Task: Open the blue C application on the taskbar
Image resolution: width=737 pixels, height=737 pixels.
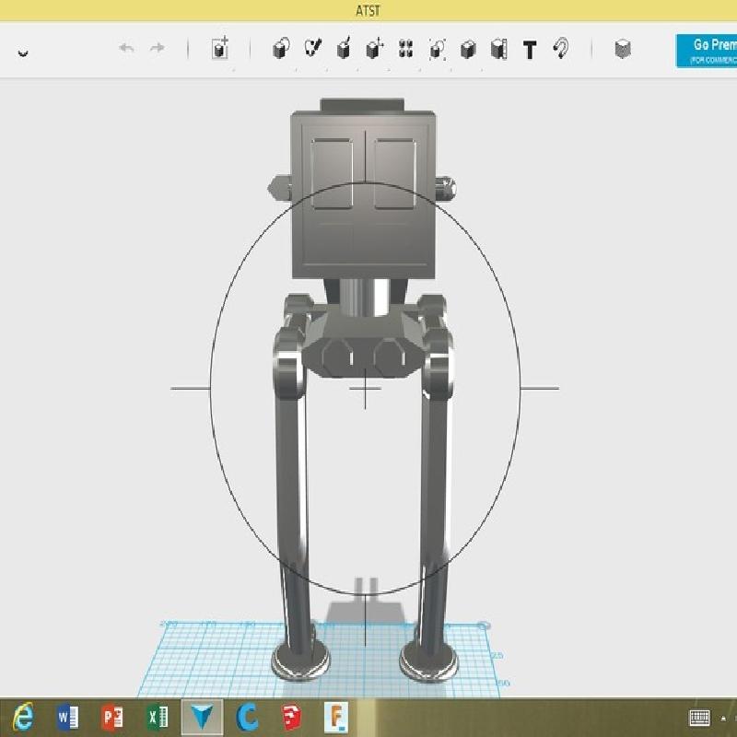Action: 247,718
